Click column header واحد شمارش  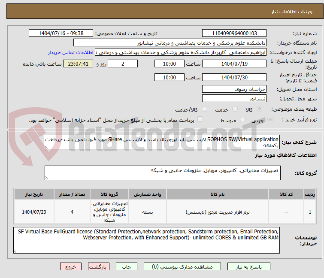(x=148, y=194)
